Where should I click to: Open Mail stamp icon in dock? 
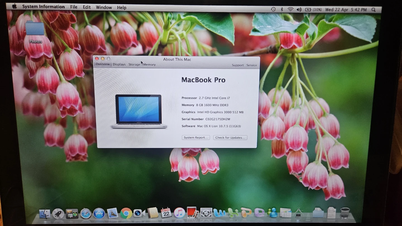113,213
